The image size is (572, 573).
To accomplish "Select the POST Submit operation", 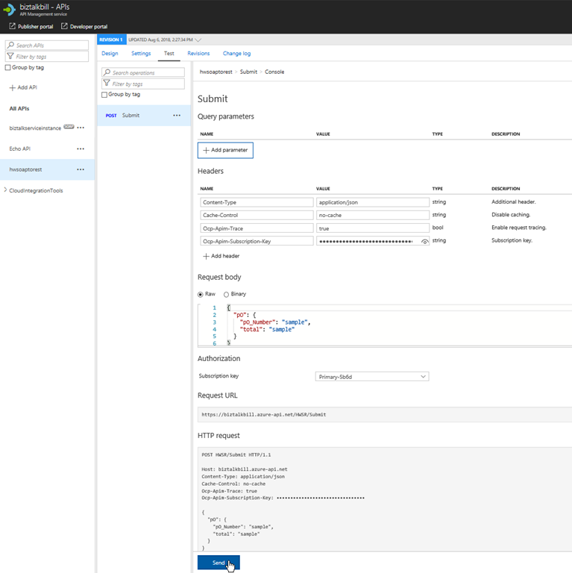I will pos(144,116).
